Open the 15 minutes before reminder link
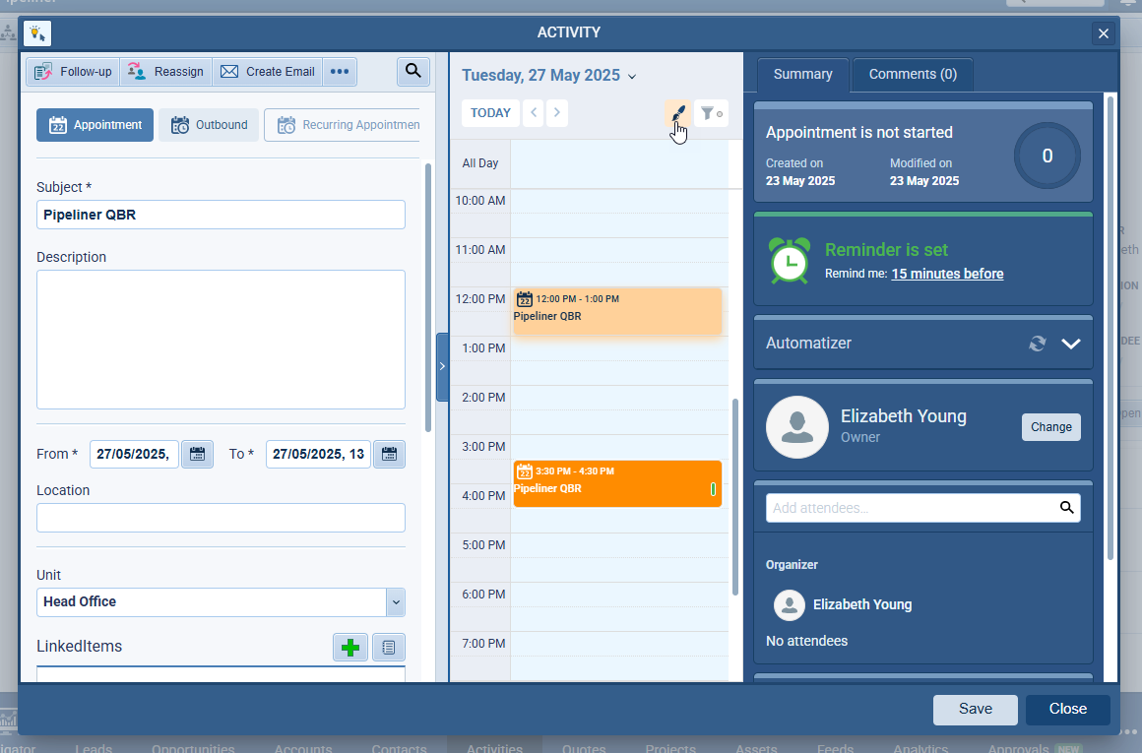1142x753 pixels. click(x=947, y=274)
